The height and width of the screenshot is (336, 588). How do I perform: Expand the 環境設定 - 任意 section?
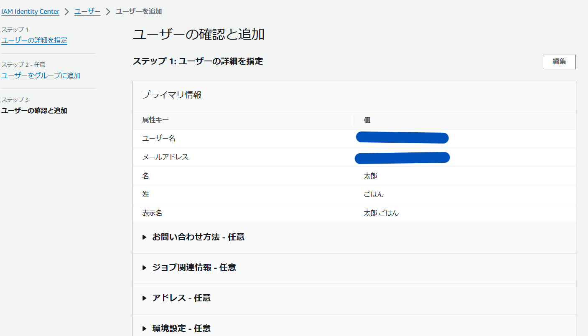(181, 328)
